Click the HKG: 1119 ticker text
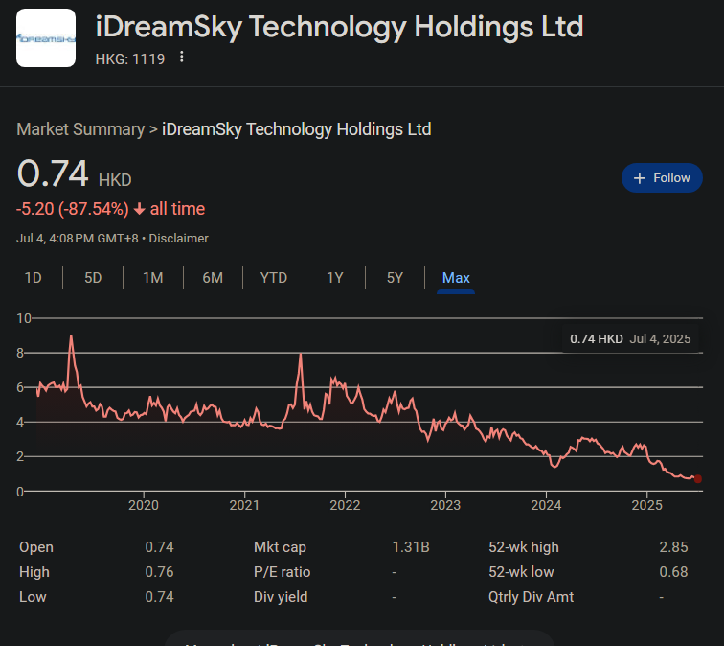Viewport: 724px width, 646px height. tap(129, 59)
